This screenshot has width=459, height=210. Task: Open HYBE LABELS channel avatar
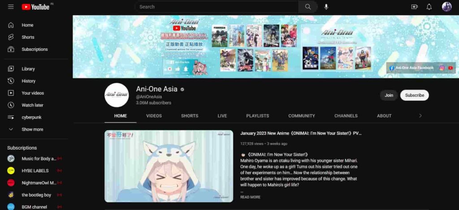pos(11,171)
